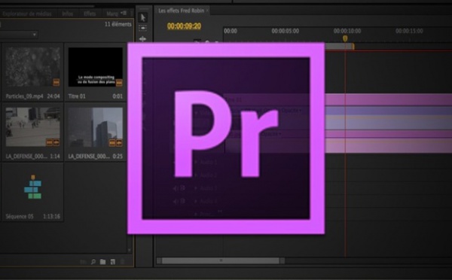The image size is (452, 280).
Task: Click the automate to sequence icon
Action: [x=83, y=262]
